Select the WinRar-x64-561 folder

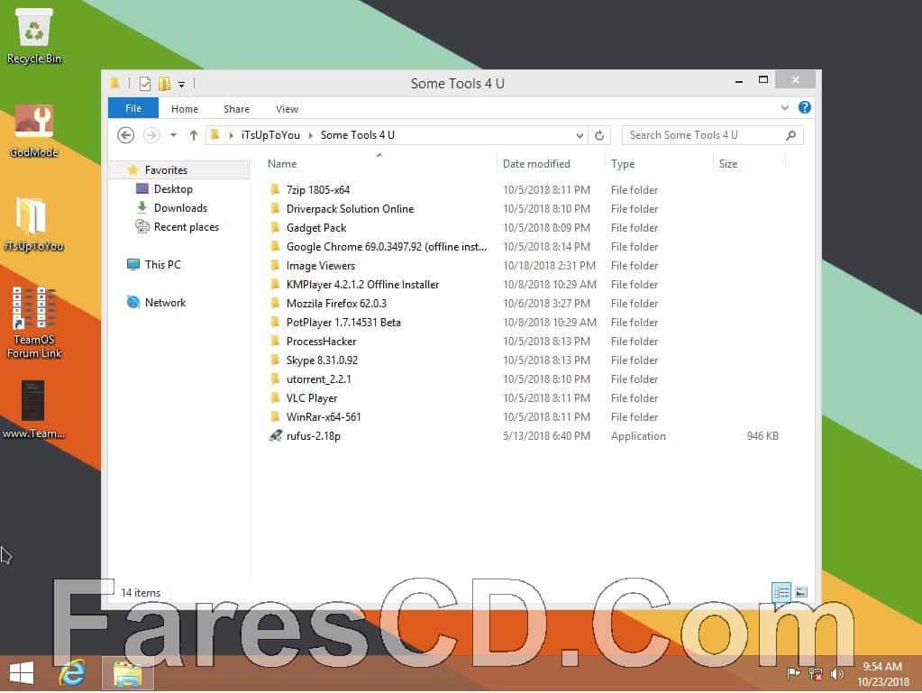tap(324, 416)
